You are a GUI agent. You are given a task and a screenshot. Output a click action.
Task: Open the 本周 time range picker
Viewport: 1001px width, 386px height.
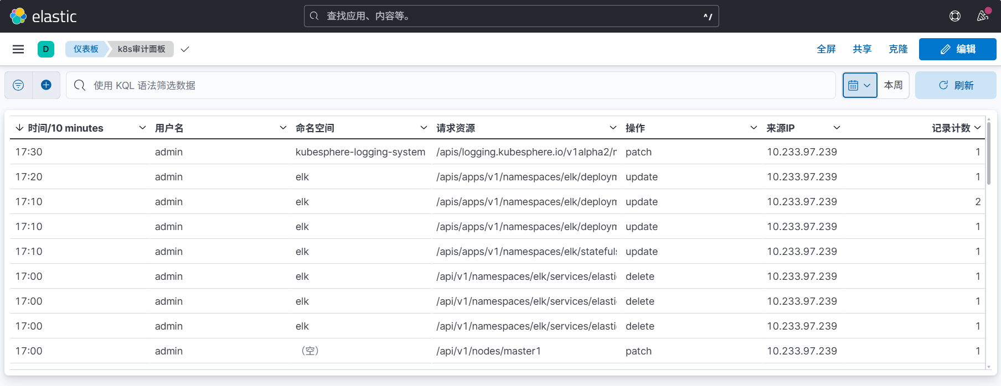(893, 85)
